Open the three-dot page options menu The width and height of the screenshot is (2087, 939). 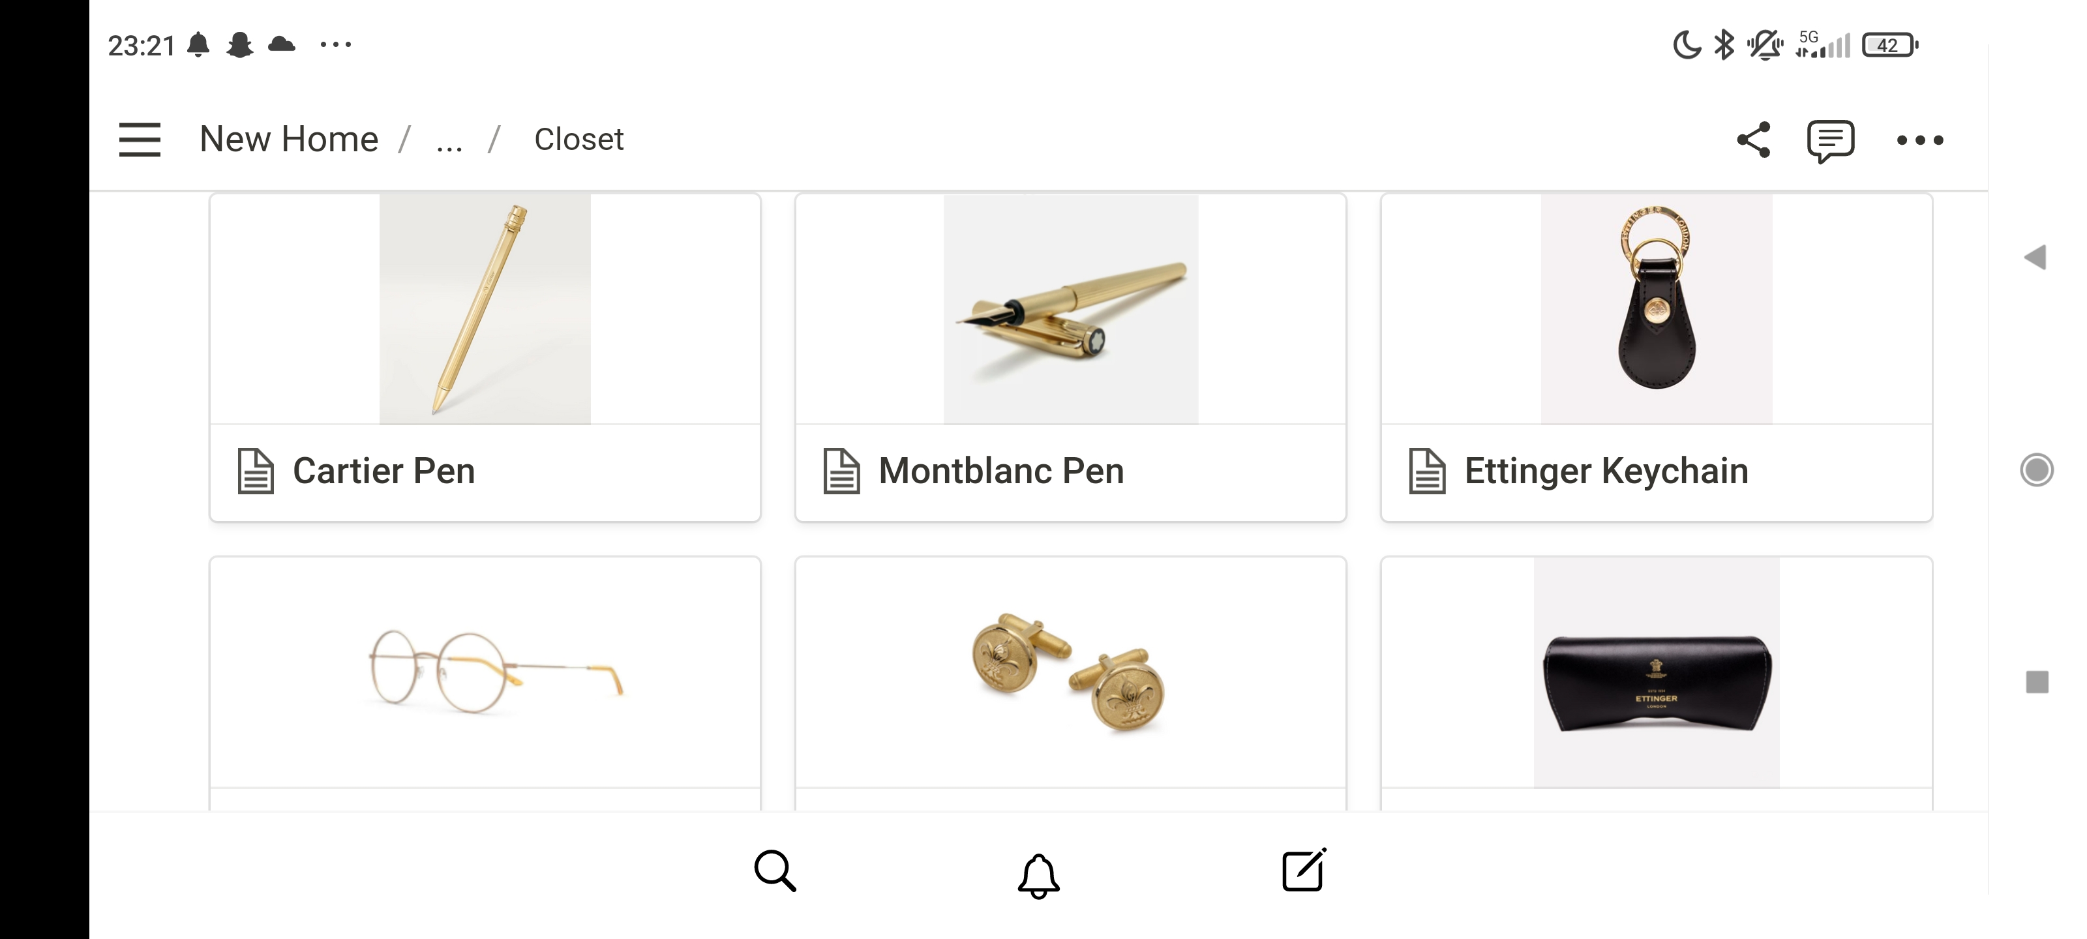pos(1919,140)
